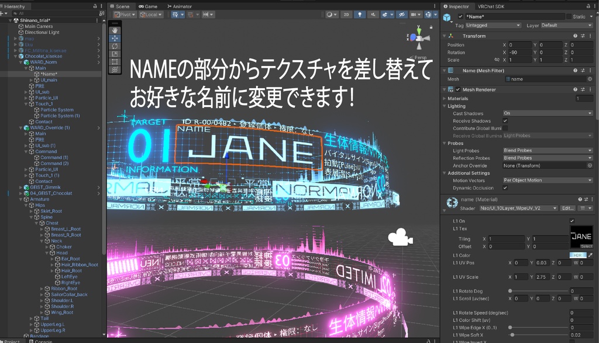Image resolution: width=599 pixels, height=343 pixels.
Task: Toggle the L1 On checkbox
Action: (x=572, y=221)
